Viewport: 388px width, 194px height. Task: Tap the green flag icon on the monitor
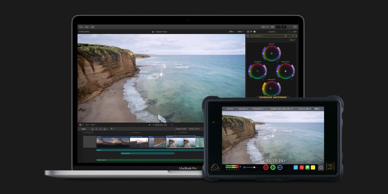coord(307,167)
